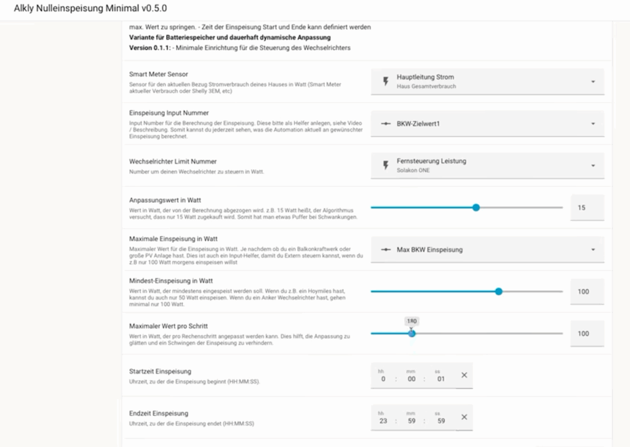Expand the Smart Meter Sensor dropdown arrow
This screenshot has width=630, height=447.
tap(592, 81)
